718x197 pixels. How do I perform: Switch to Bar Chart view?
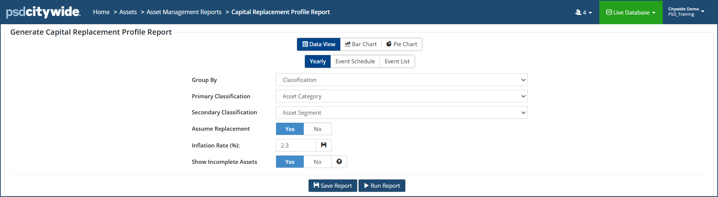[x=361, y=44]
